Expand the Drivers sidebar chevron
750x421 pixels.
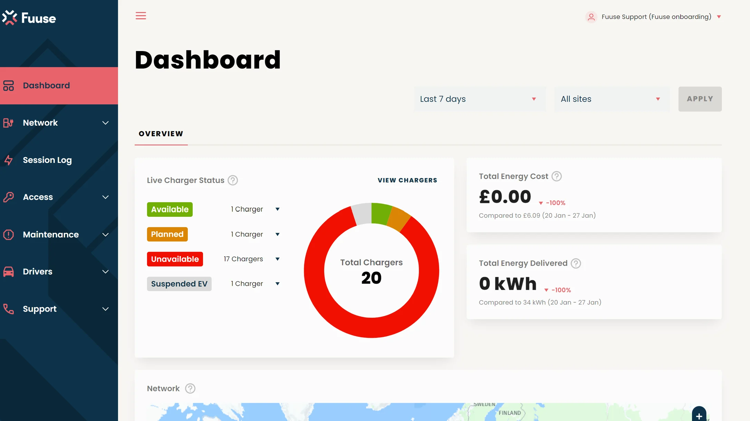[x=106, y=272]
